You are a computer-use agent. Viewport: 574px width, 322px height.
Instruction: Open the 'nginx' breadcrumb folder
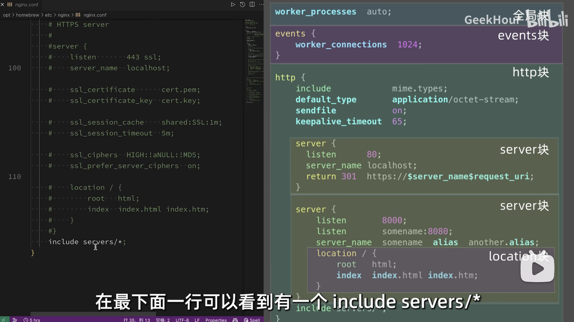pyautogui.click(x=64, y=15)
